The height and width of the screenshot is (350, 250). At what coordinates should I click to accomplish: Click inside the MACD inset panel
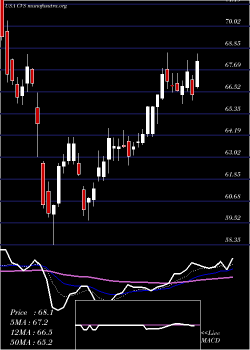137,325
